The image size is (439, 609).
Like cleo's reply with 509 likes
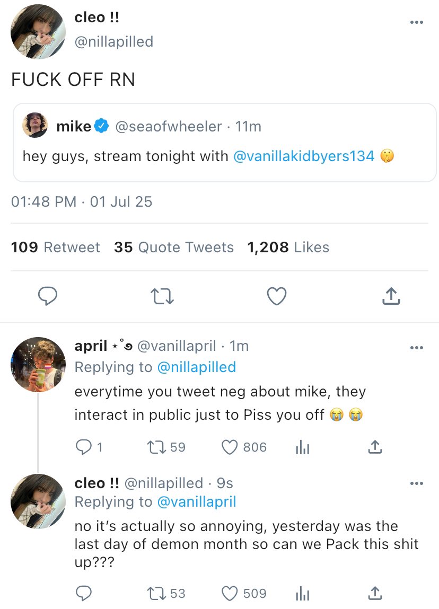pyautogui.click(x=230, y=594)
